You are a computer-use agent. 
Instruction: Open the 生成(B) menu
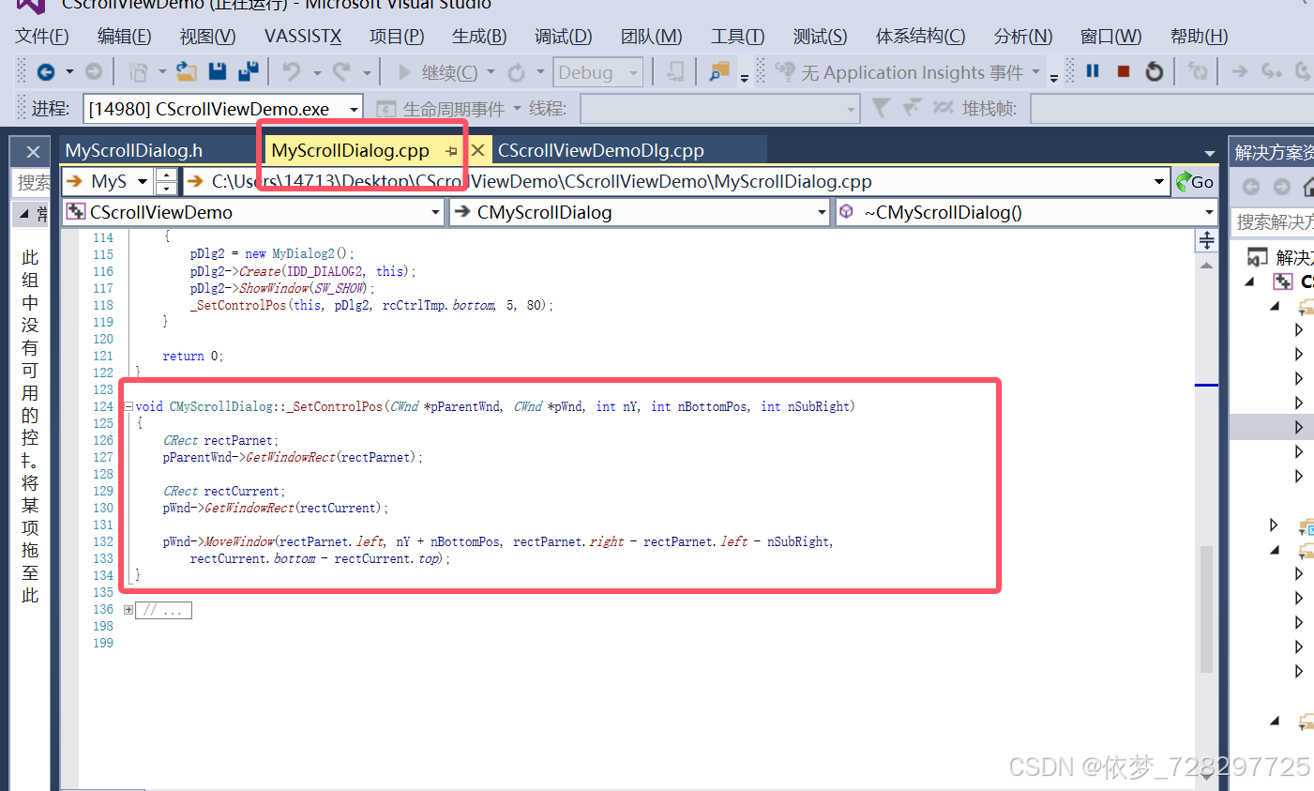click(479, 36)
